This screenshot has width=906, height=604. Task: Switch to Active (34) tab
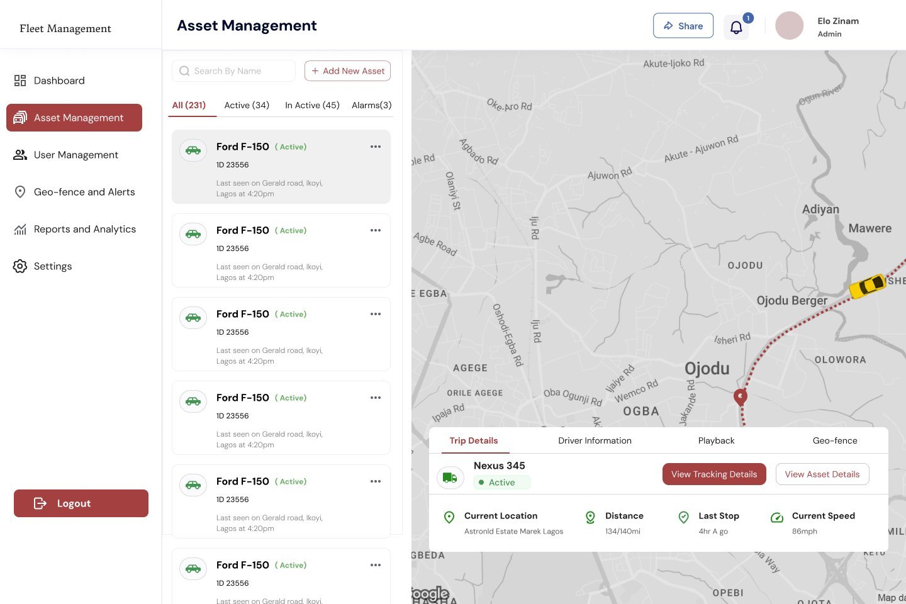pos(247,105)
